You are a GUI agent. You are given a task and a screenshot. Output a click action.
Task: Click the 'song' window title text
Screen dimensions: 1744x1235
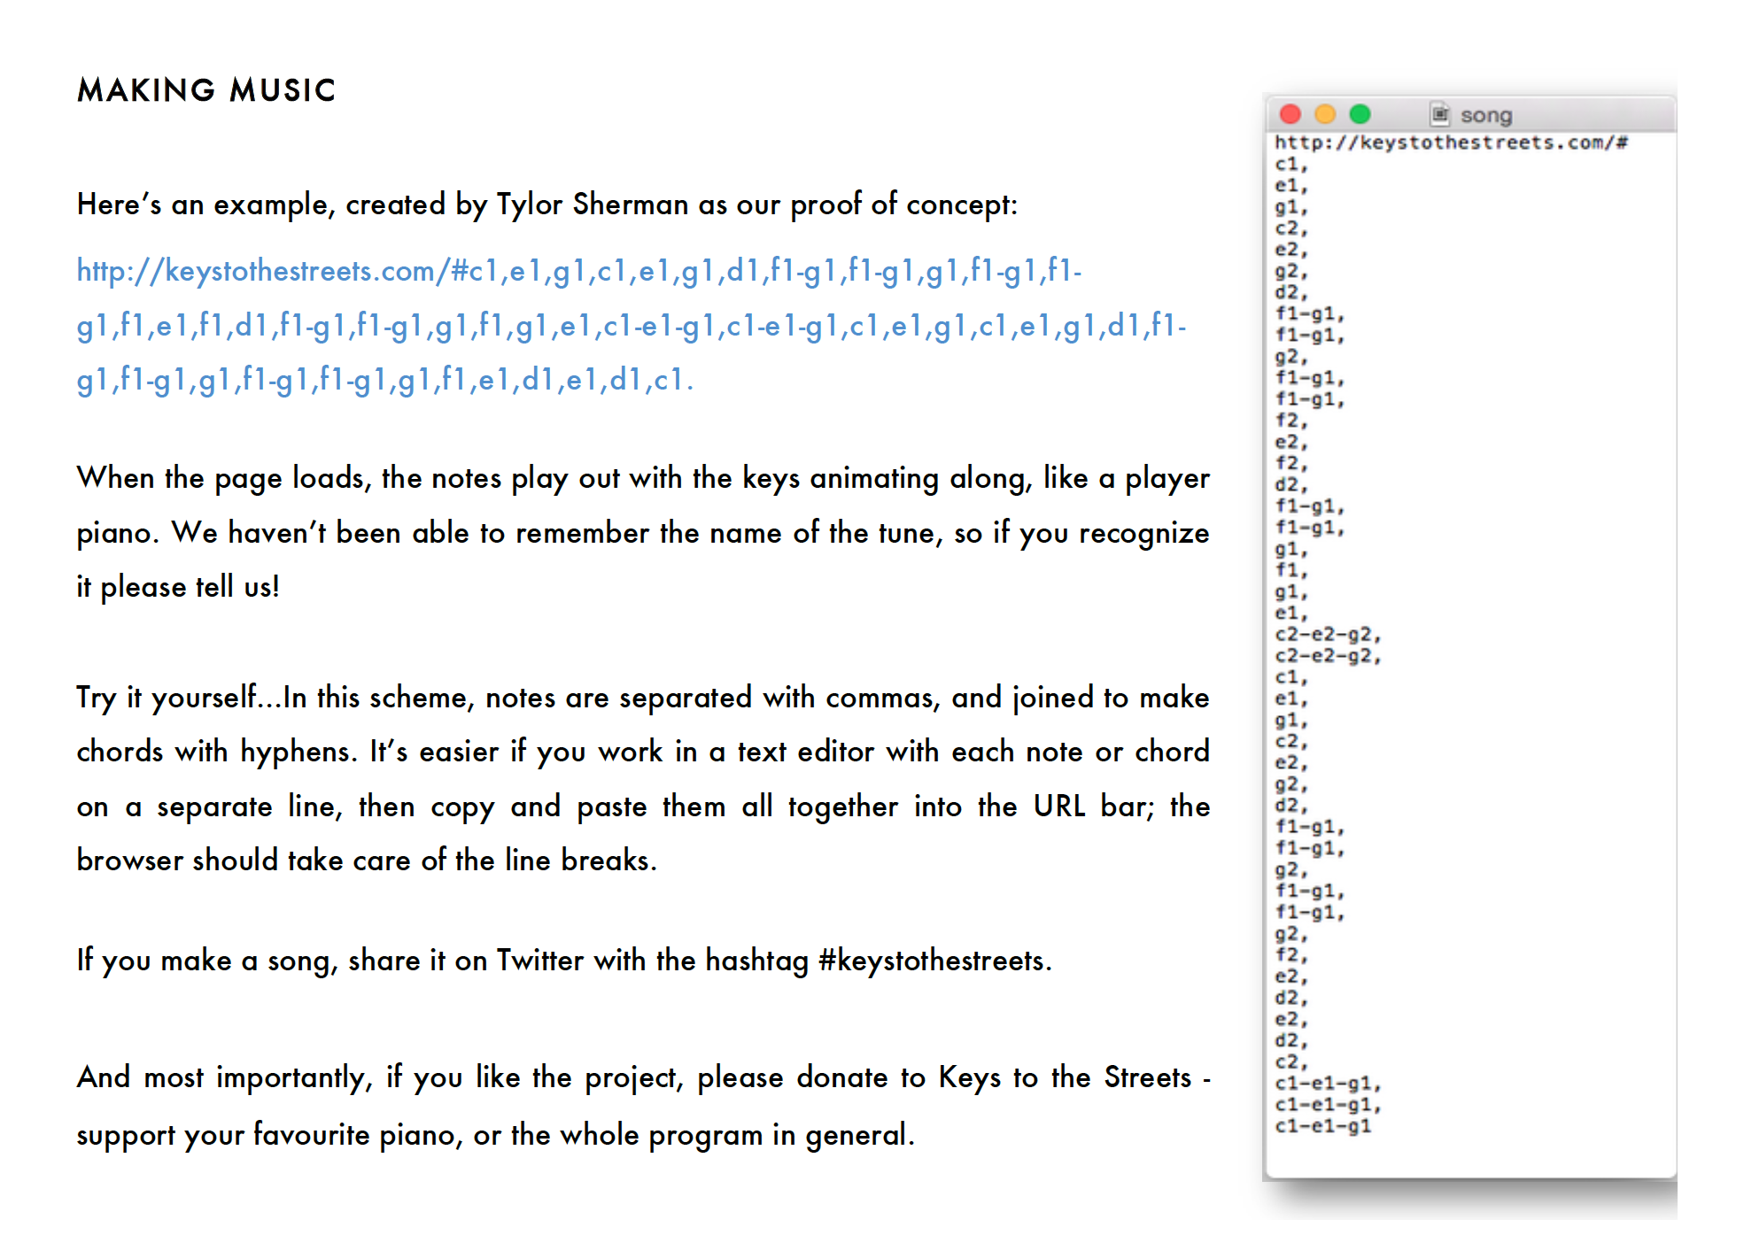click(1485, 115)
